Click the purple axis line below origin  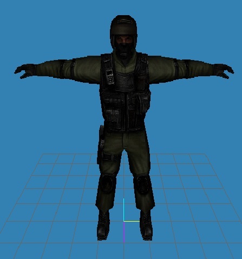coord(124,232)
